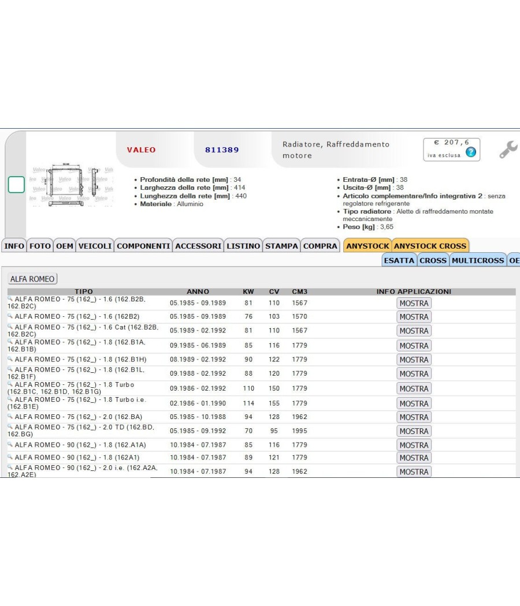Click the INFO APPLICAZIONI column header
Screen dimensions: 520x606
click(x=414, y=291)
